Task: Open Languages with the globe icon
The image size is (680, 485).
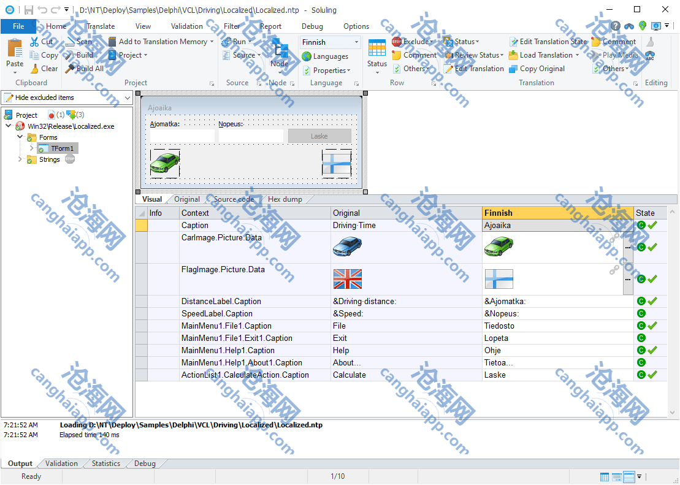Action: [x=307, y=56]
